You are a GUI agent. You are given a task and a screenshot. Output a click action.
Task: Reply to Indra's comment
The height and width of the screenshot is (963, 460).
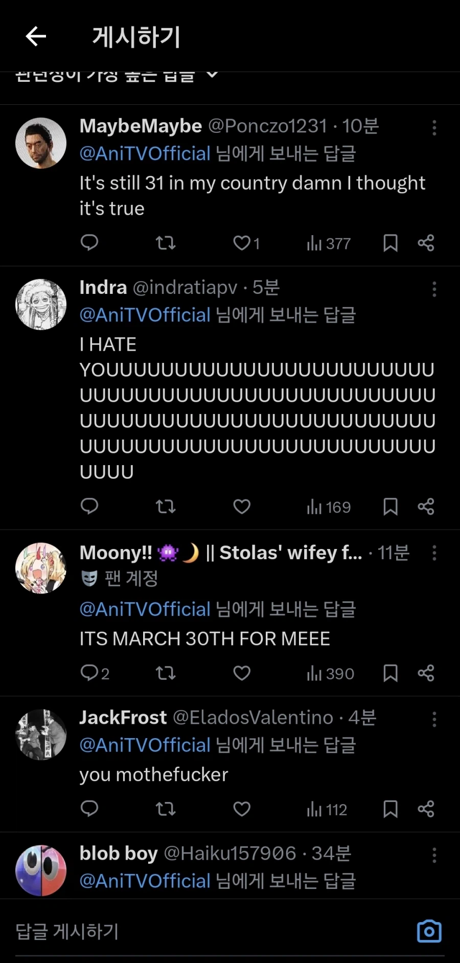89,506
